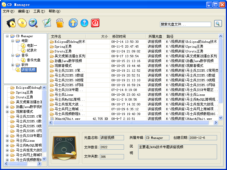227x170 pixels.
Task: Focus the 搜索光盘文件 search field
Action: (186, 24)
